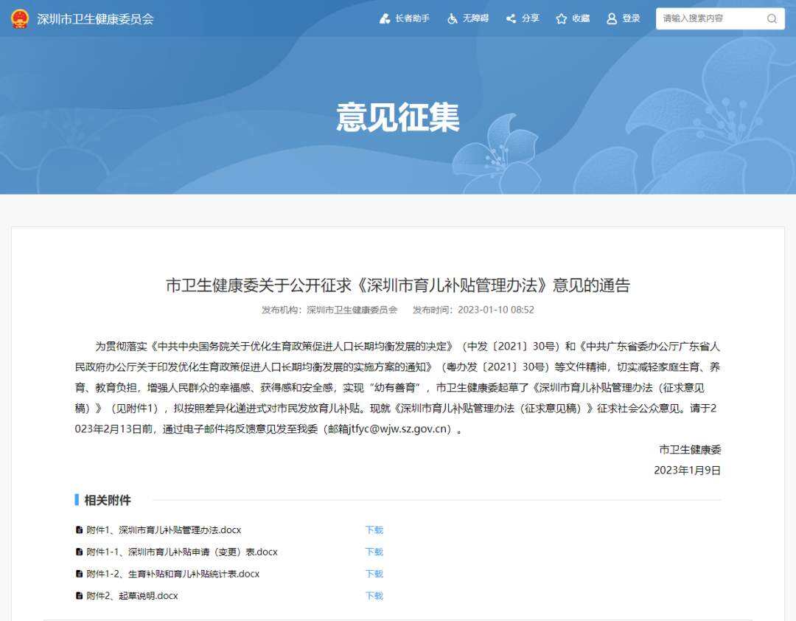
Task: Click the 分享 share icon
Action: (x=512, y=18)
